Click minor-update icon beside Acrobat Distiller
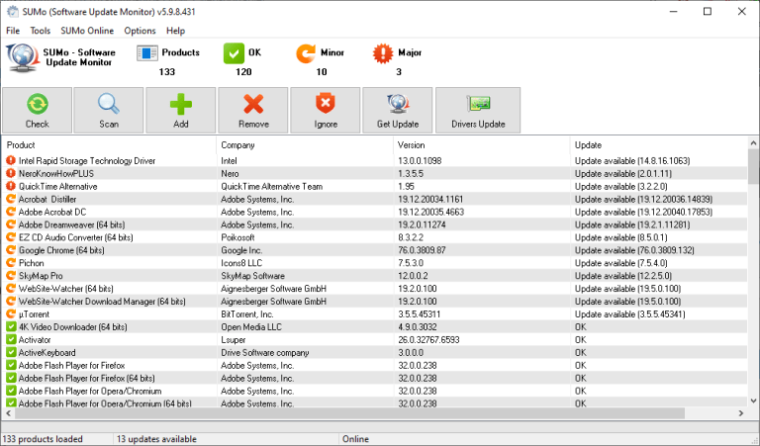Viewport: 760px width, 446px height. tap(11, 199)
